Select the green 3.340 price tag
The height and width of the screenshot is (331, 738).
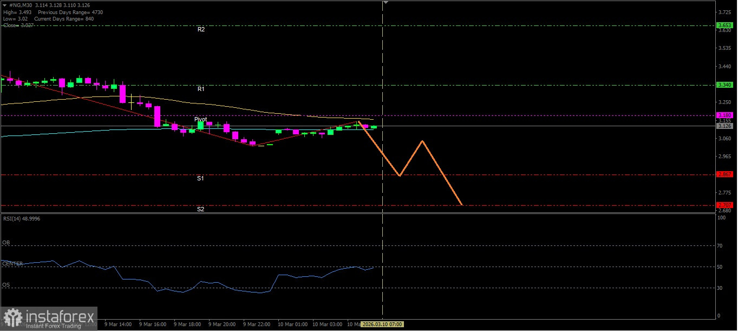point(724,85)
